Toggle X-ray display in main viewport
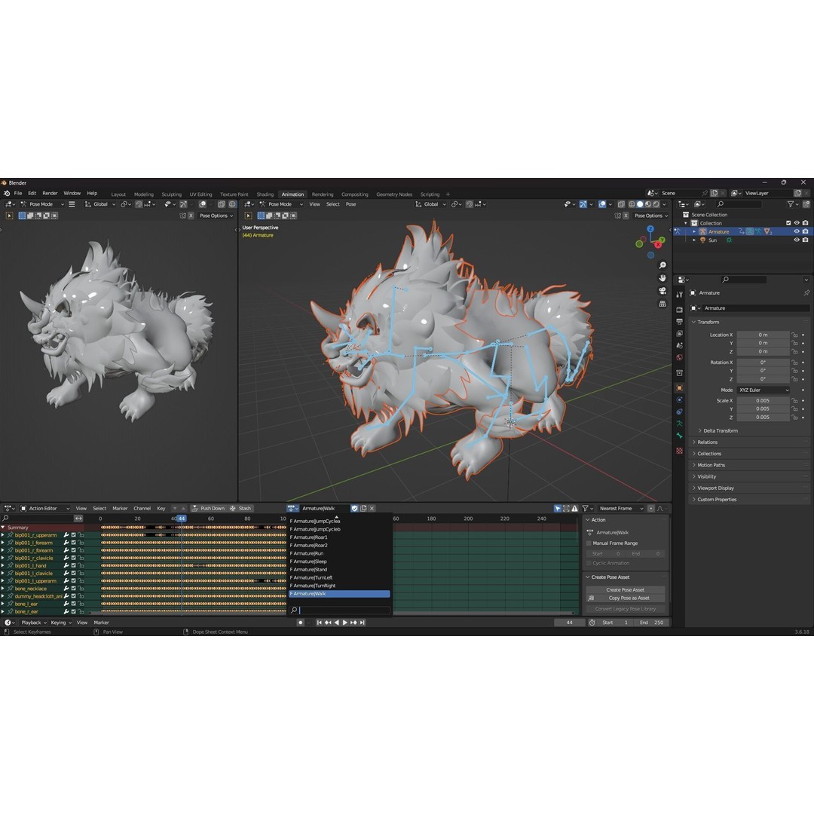Viewport: 814px width, 814px height. click(621, 204)
